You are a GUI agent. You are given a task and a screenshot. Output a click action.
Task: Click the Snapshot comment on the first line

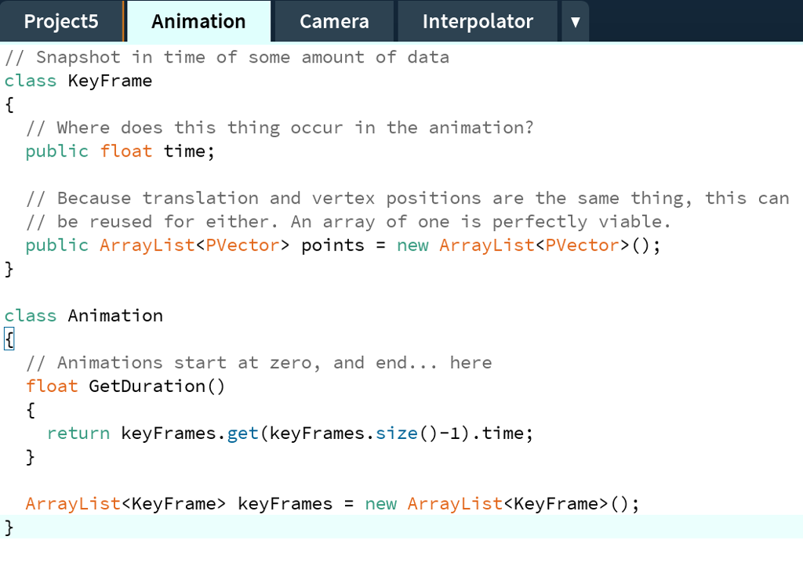click(227, 56)
